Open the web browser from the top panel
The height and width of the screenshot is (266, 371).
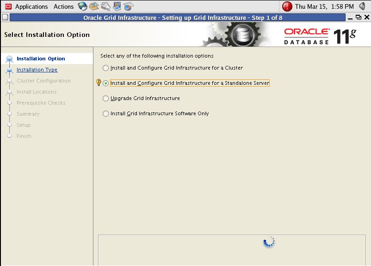coord(82,6)
